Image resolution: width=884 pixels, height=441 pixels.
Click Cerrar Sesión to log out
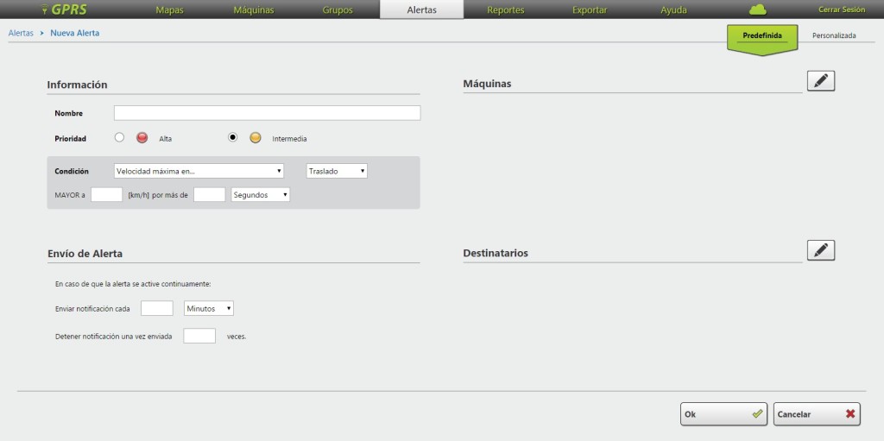pos(841,9)
